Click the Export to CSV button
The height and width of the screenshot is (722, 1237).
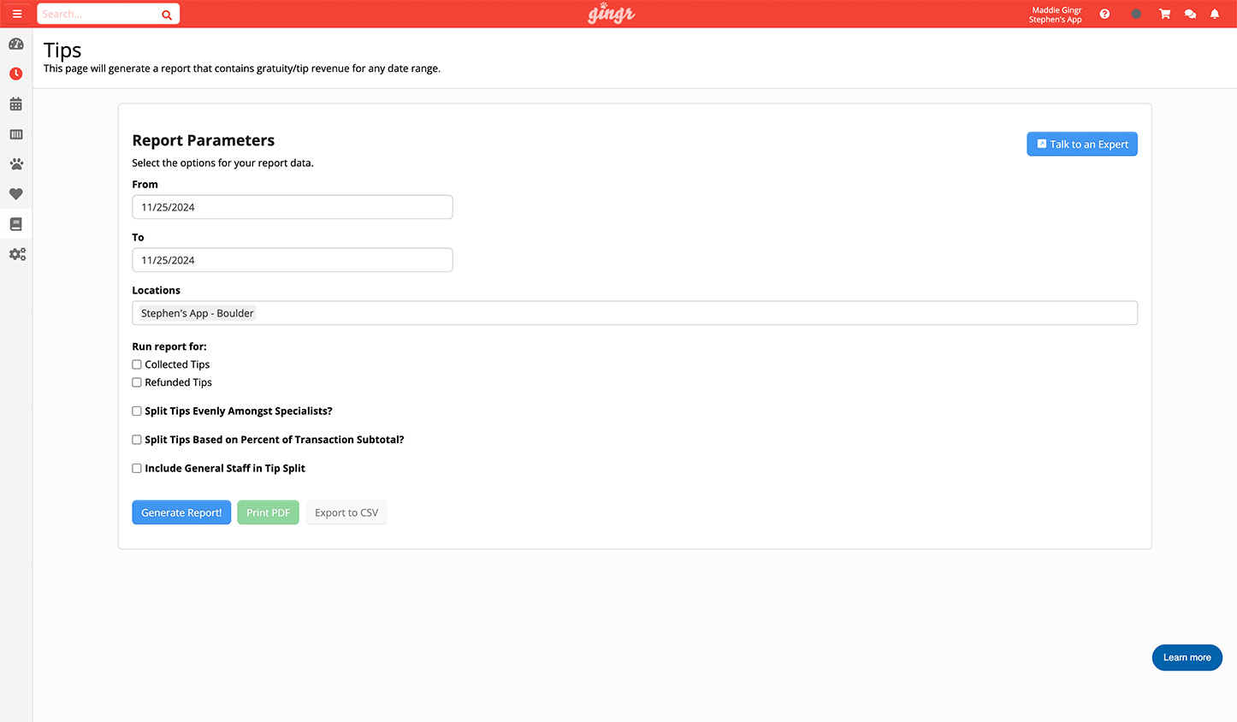coord(346,512)
